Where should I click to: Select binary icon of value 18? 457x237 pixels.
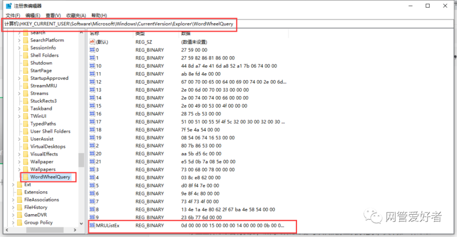pos(92,130)
